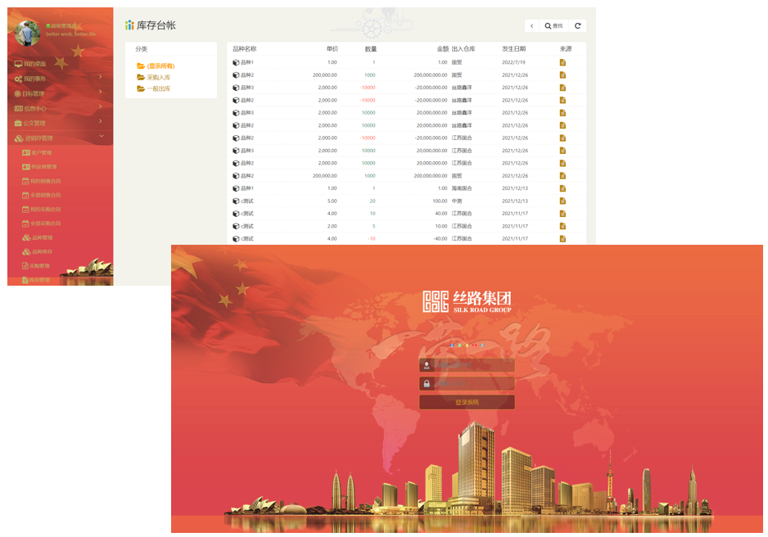
Task: Open 我的采购合同 submenu item
Action: click(x=42, y=210)
